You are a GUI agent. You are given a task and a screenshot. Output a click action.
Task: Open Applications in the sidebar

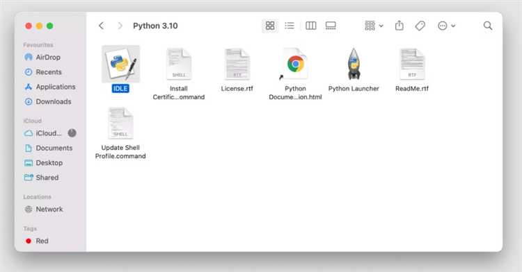[50, 87]
